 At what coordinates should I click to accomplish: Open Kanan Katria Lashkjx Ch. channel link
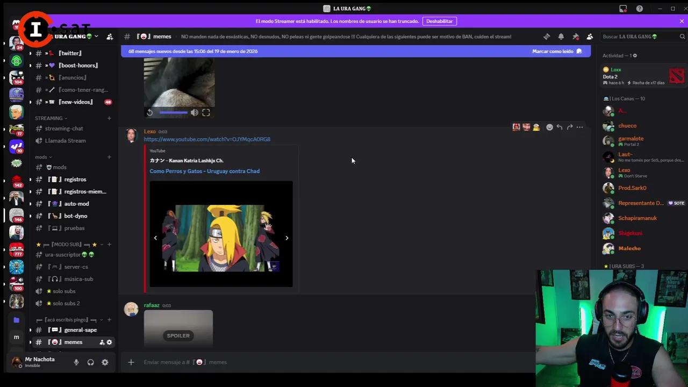click(x=187, y=160)
